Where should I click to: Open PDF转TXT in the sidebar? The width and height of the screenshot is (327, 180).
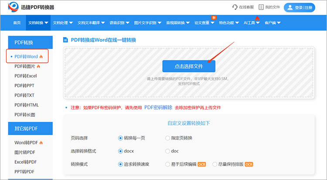click(24, 95)
